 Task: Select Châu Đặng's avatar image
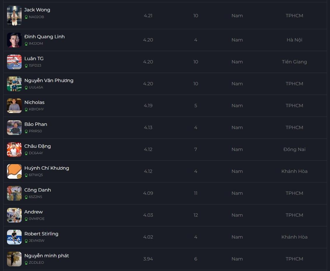point(14,149)
